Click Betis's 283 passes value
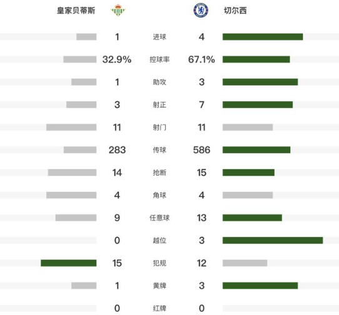This screenshot has height=315, width=339. click(x=117, y=150)
